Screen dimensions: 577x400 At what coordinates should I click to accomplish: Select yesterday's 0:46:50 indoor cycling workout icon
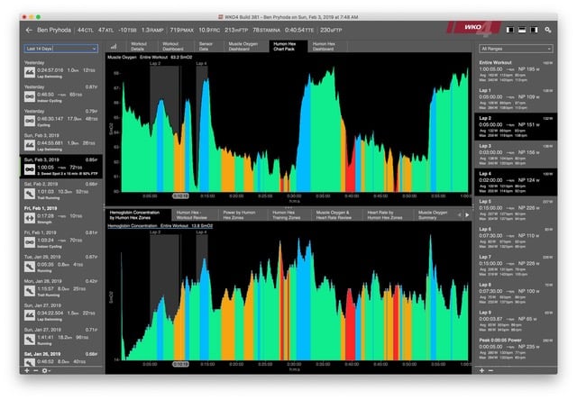[30, 96]
